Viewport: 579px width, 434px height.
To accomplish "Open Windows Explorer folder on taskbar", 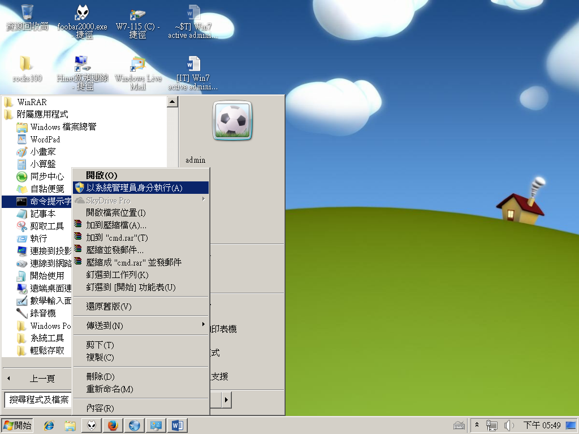I will (x=70, y=426).
